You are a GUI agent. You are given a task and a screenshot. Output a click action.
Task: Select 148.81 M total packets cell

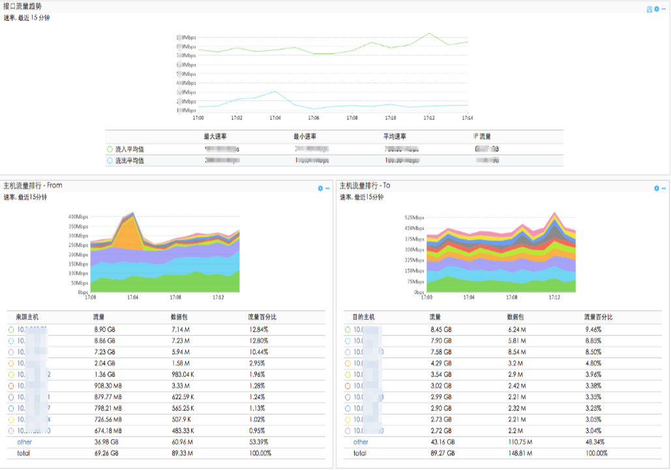coord(520,453)
